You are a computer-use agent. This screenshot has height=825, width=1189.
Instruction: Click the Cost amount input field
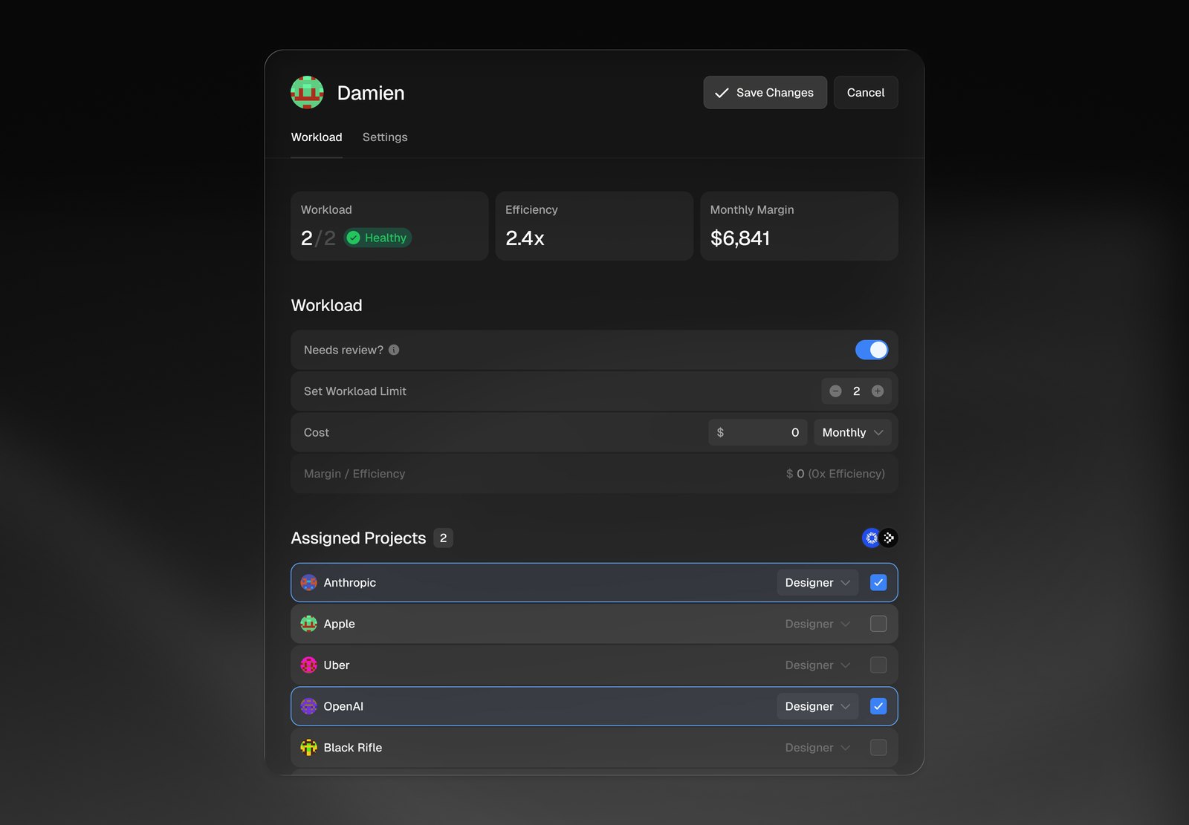[757, 432]
